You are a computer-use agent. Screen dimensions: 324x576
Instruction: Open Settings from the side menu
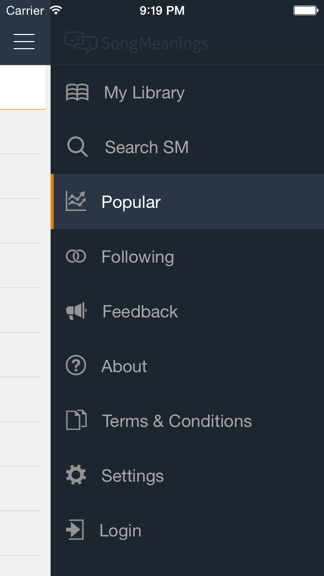pos(133,476)
